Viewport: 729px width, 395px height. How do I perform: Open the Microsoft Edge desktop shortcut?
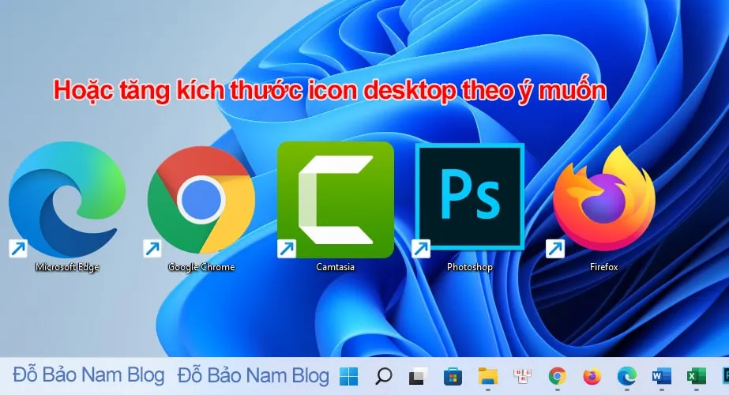[x=67, y=200]
